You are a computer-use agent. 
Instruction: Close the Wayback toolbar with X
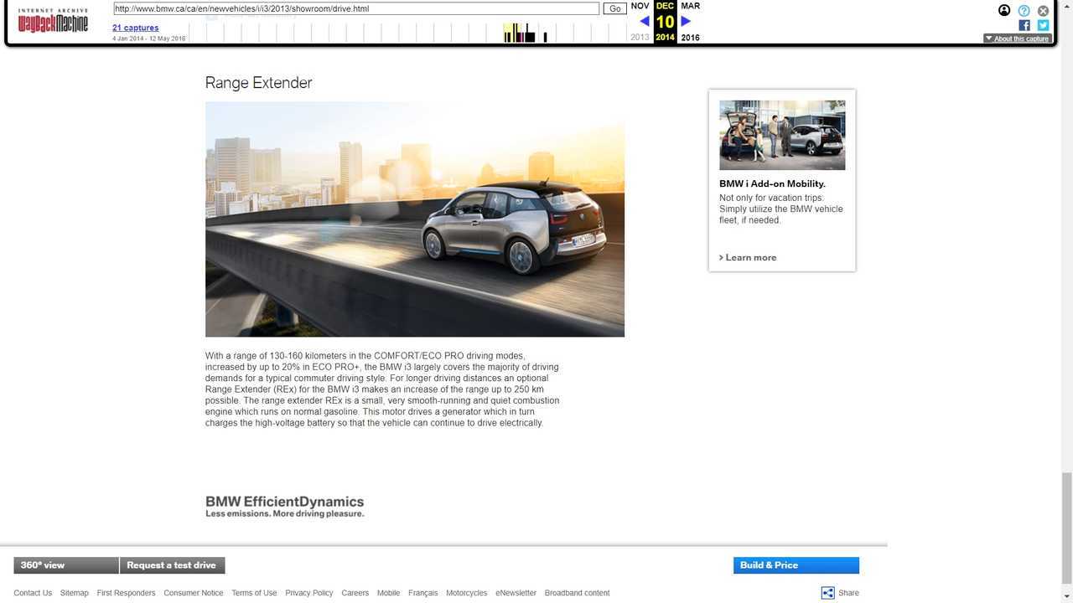click(x=1043, y=11)
